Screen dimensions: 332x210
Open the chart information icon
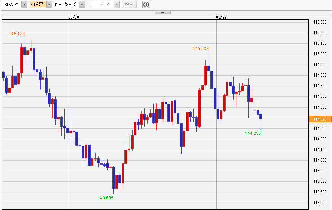pos(146,5)
